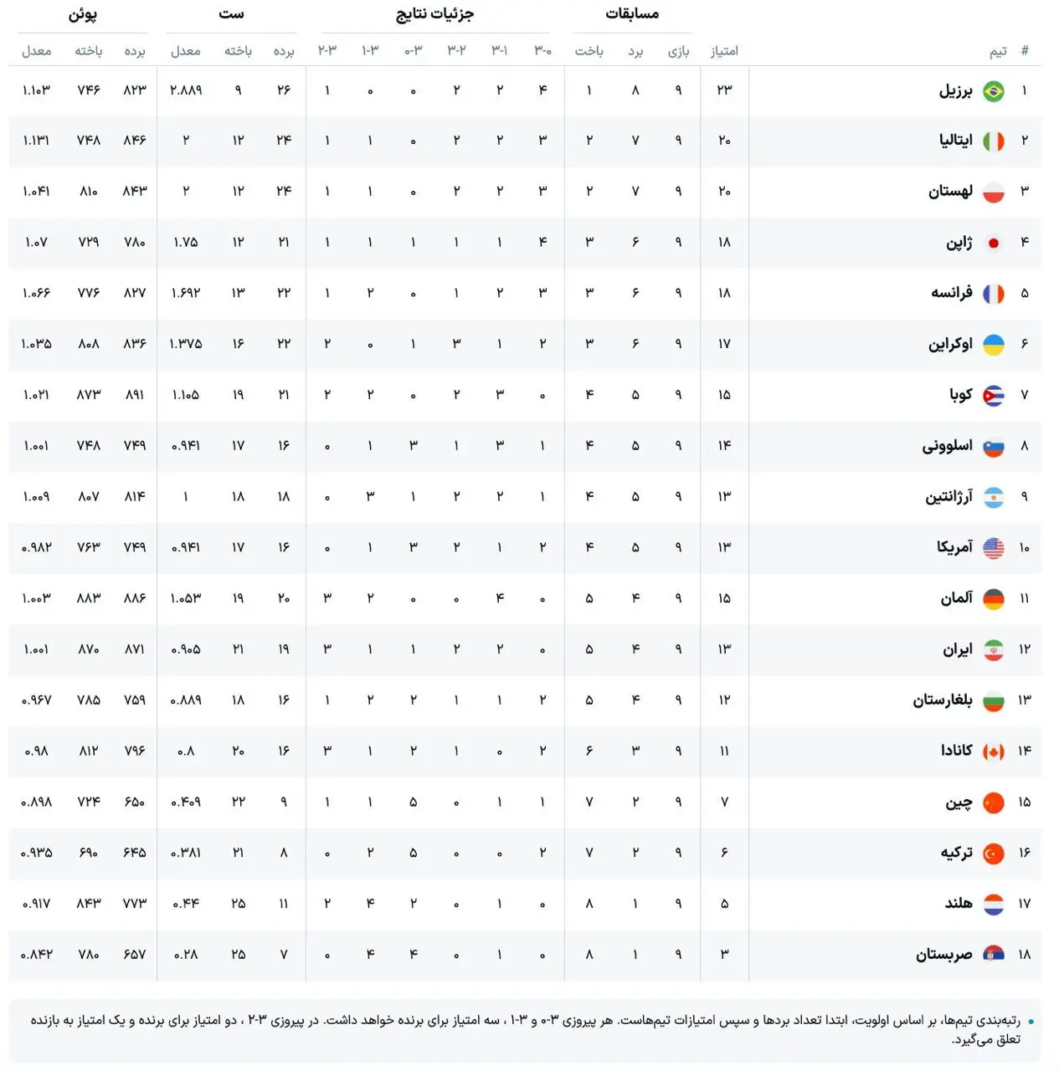Sort by the امتیاز column header
This screenshot has width=1059, height=1071.
point(724,51)
